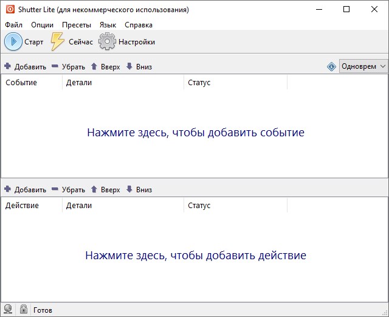Click Убрать label in the events toolbar
The image size is (389, 317).
pos(74,66)
